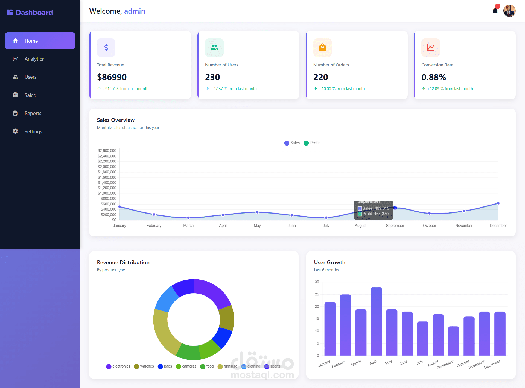
Task: Select the Home menu item
Action: 40,41
